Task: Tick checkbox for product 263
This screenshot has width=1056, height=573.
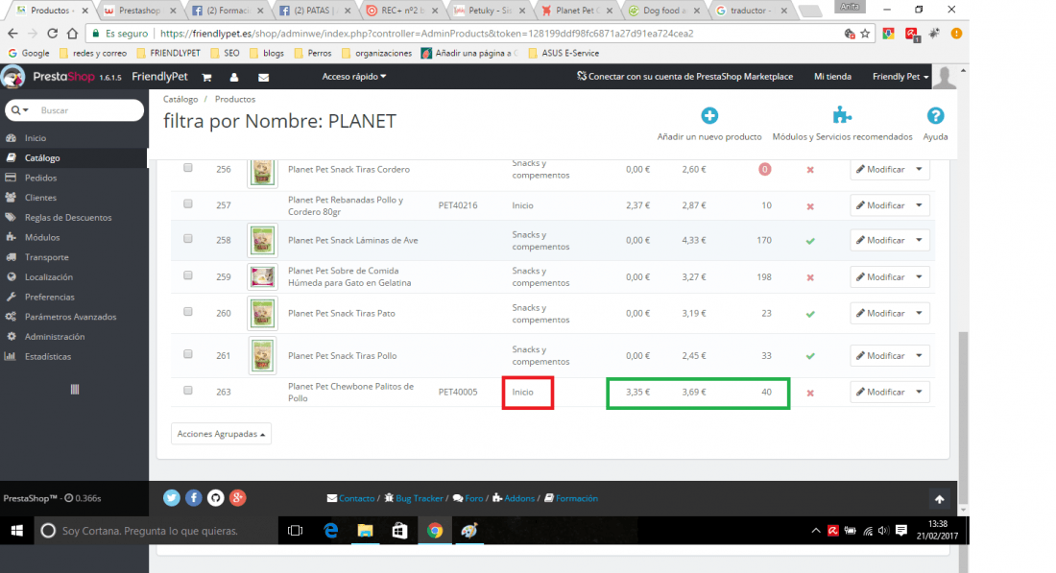Action: tap(188, 391)
